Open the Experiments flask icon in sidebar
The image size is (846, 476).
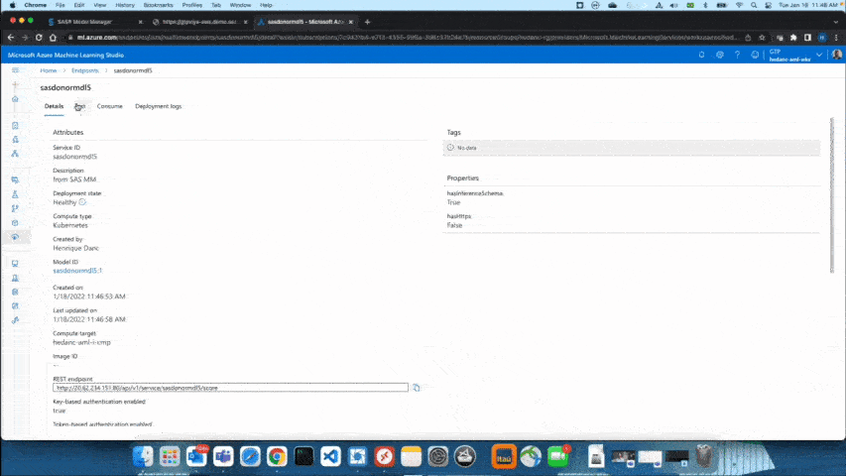(15, 194)
